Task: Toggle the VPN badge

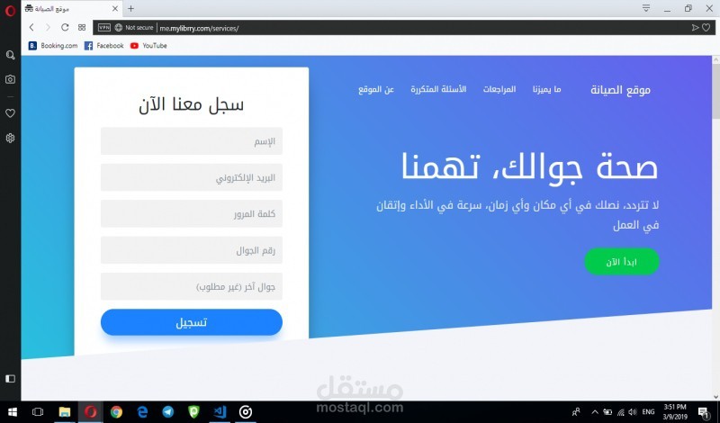Action: [104, 28]
